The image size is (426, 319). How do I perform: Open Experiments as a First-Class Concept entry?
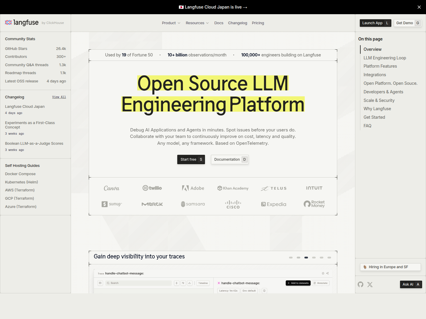coord(30,125)
